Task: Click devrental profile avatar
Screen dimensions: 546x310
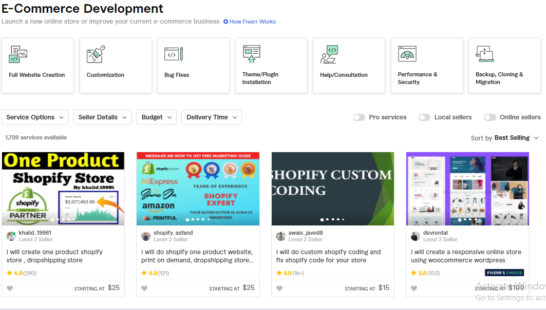Action: point(415,236)
